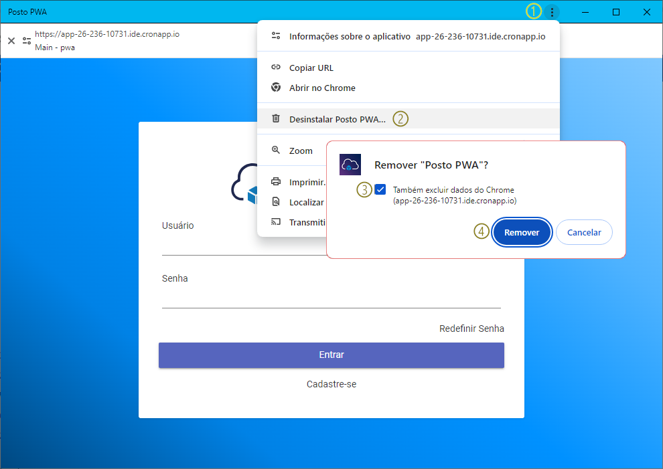Click the cast Transmitir icon
The height and width of the screenshot is (469, 663).
[x=276, y=222]
